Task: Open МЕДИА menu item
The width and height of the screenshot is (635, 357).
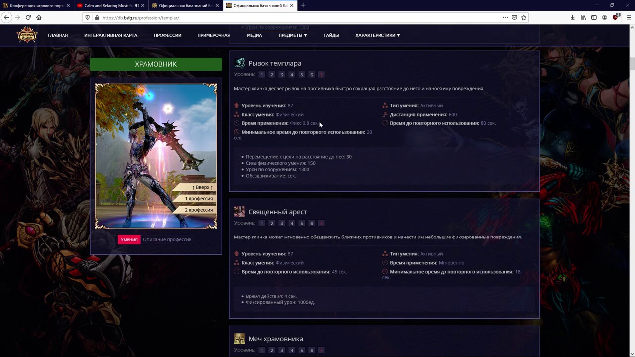Action: [254, 35]
